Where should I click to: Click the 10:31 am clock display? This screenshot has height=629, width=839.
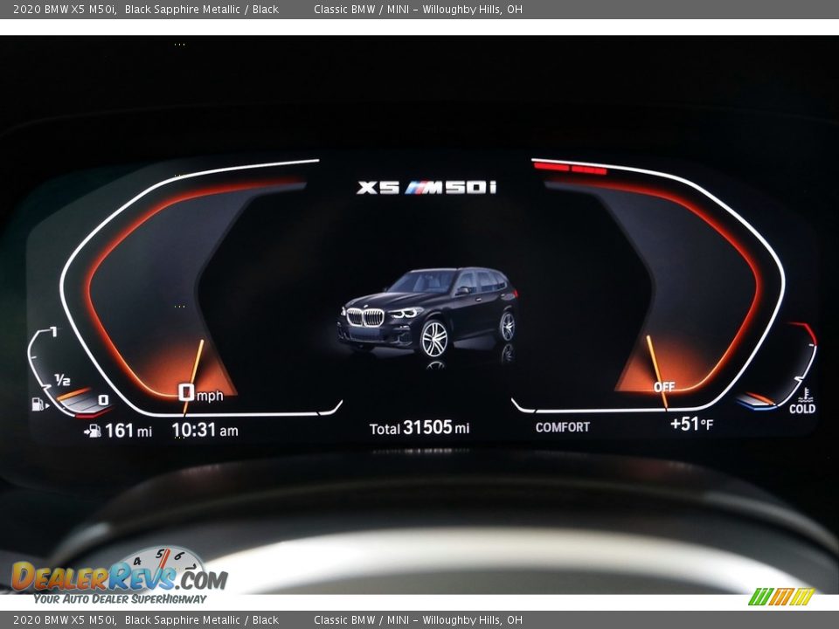[x=205, y=430]
